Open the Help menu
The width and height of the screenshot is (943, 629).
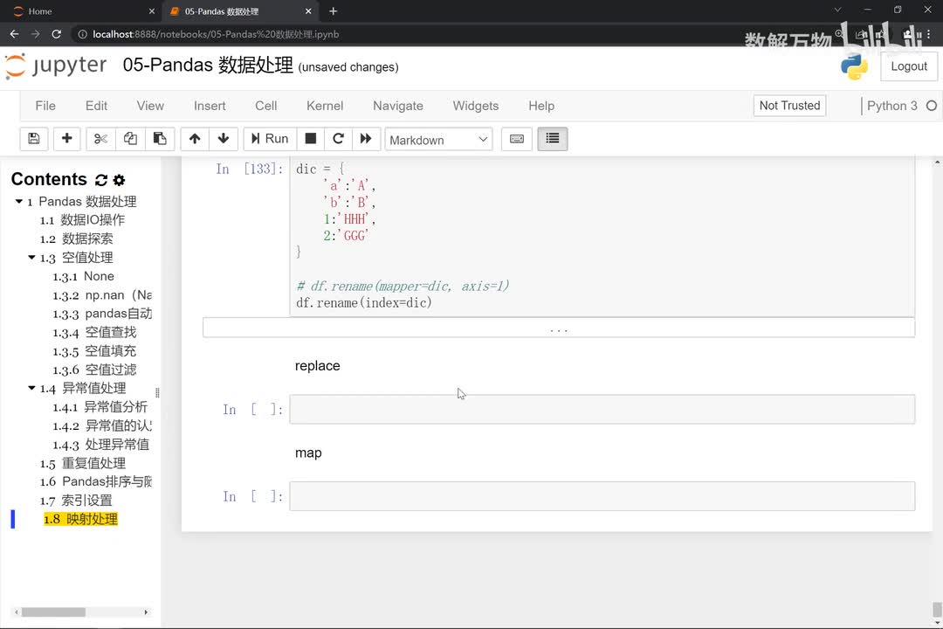(541, 106)
